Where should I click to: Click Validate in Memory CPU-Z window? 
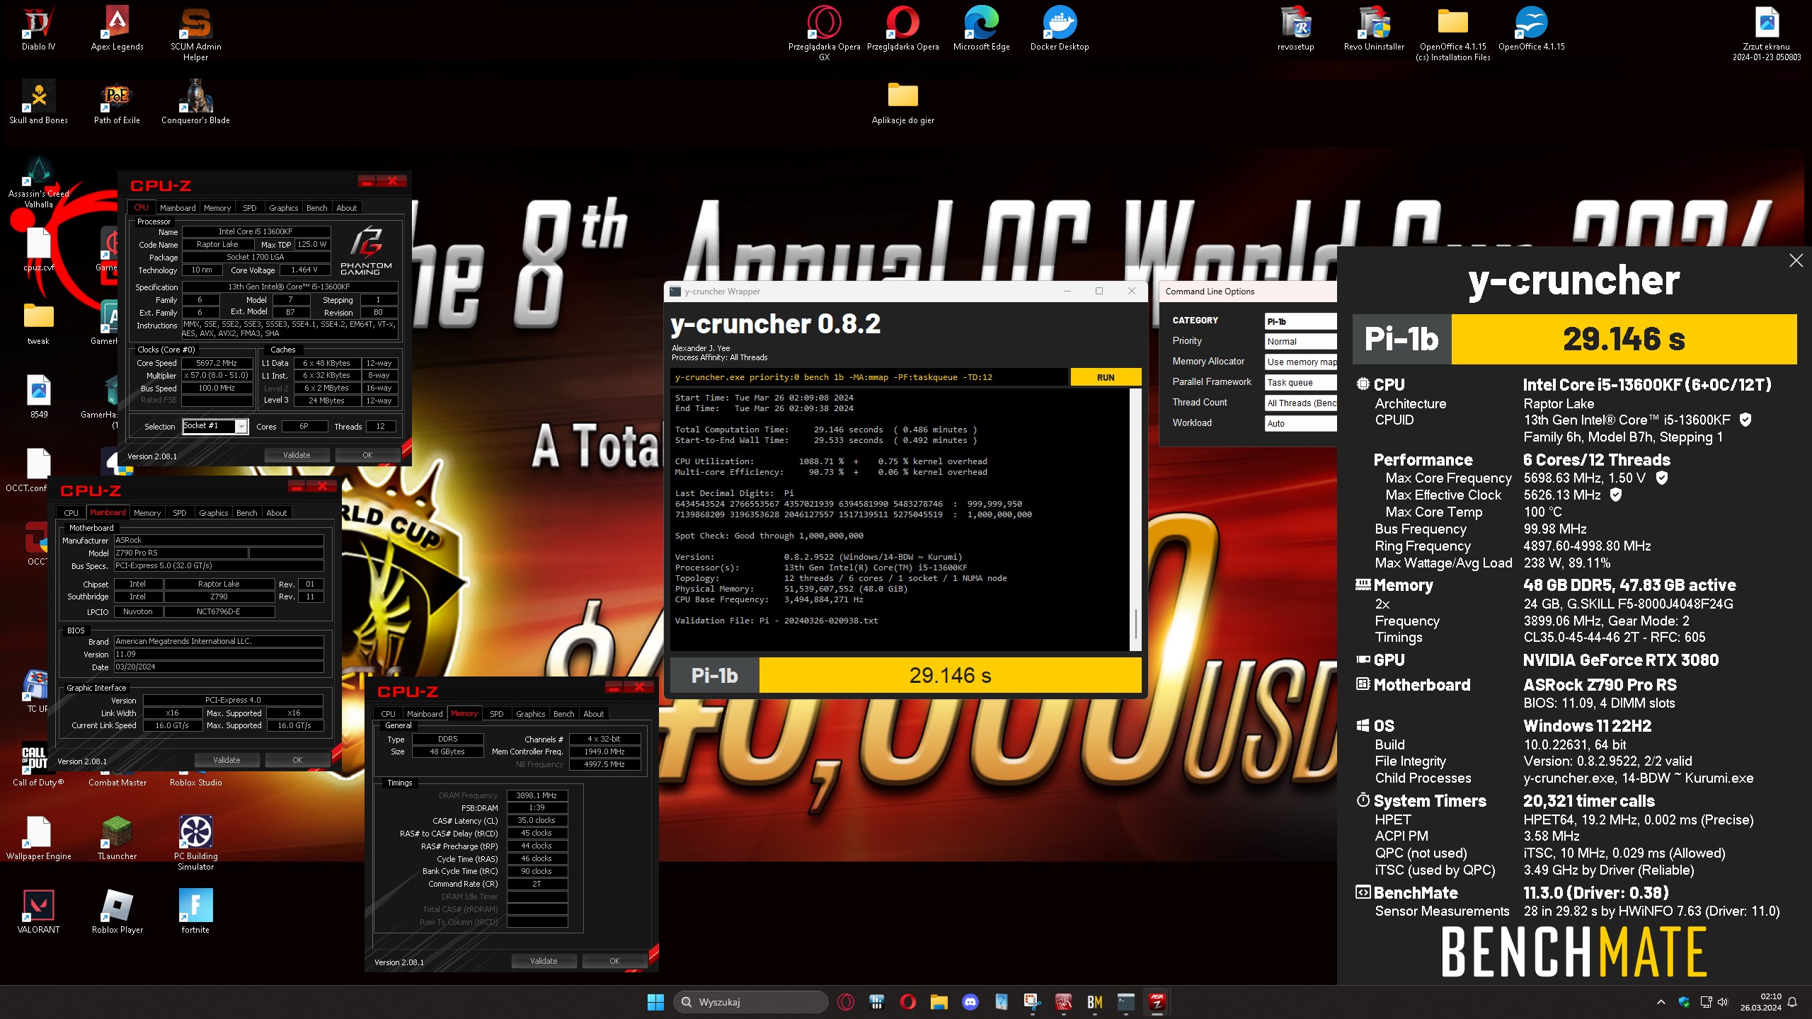click(544, 961)
